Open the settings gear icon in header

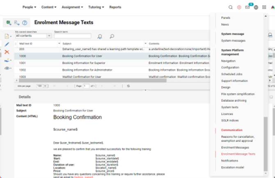(239, 7)
